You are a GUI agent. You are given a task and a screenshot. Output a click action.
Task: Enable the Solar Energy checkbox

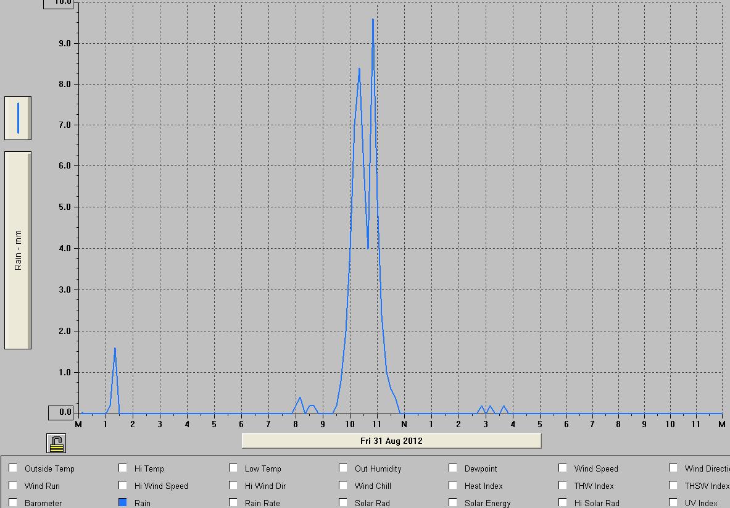tap(453, 502)
